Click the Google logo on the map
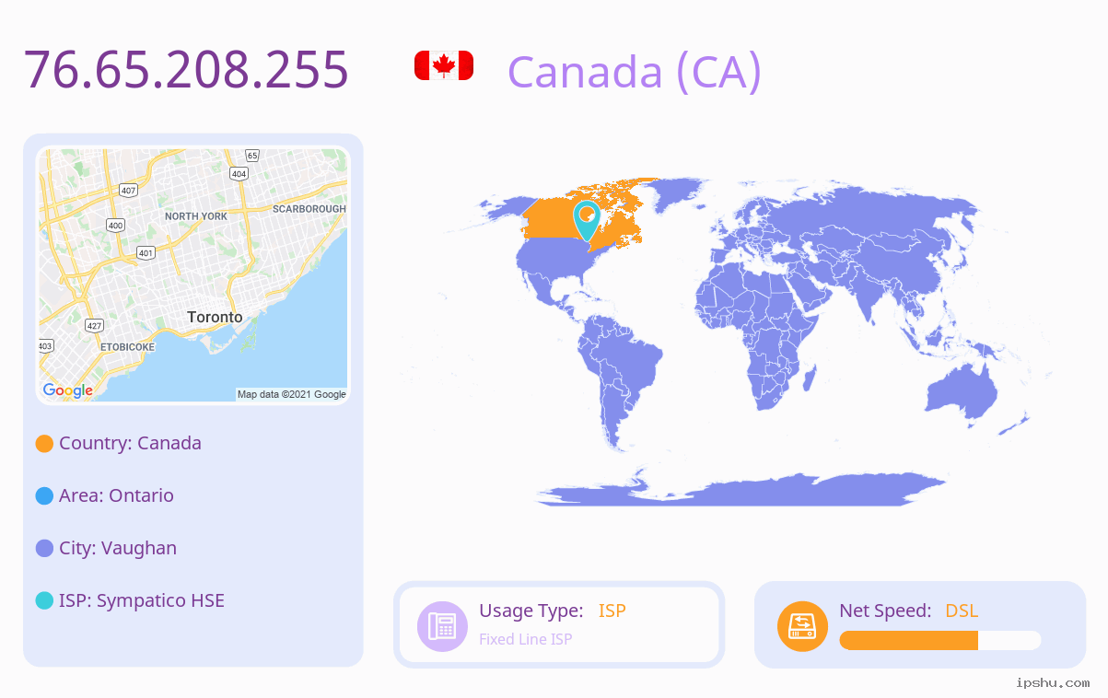 click(67, 390)
